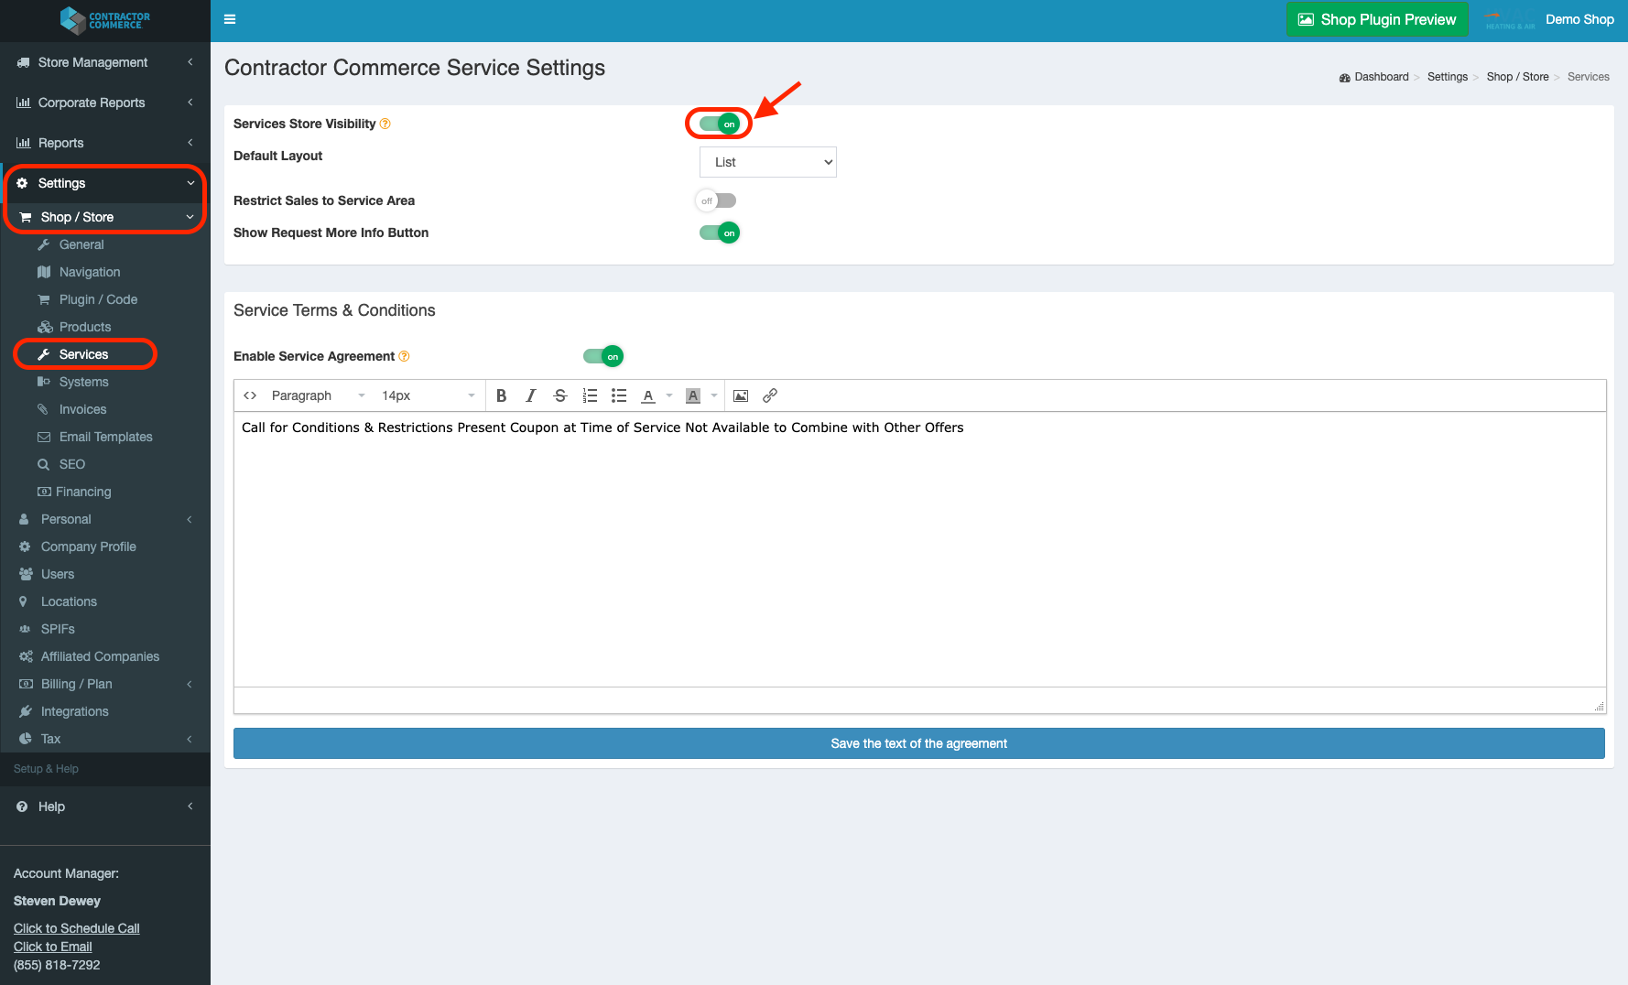Open the General settings item

click(x=81, y=244)
